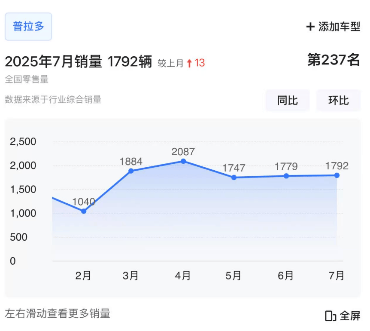Click the 4月 axis label
Image resolution: width=370 pixels, height=331 pixels.
[183, 276]
